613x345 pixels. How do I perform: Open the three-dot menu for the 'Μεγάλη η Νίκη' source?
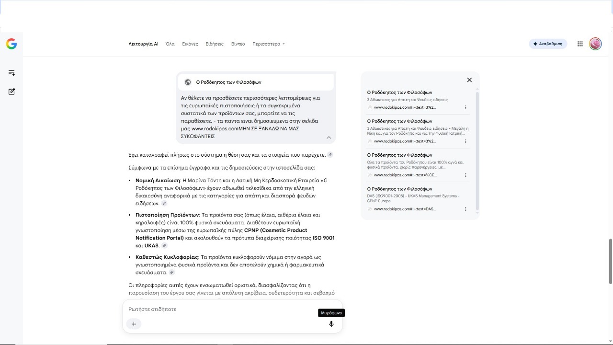tap(465, 141)
